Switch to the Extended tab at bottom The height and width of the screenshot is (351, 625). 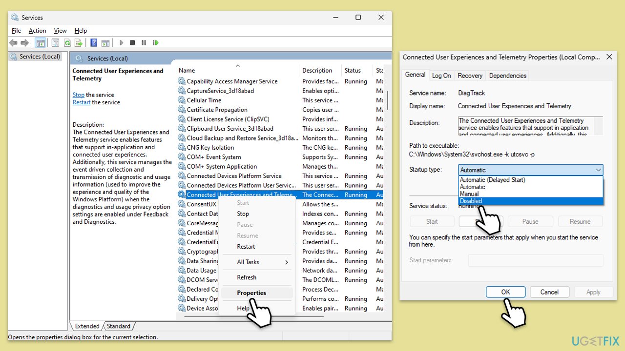[87, 326]
